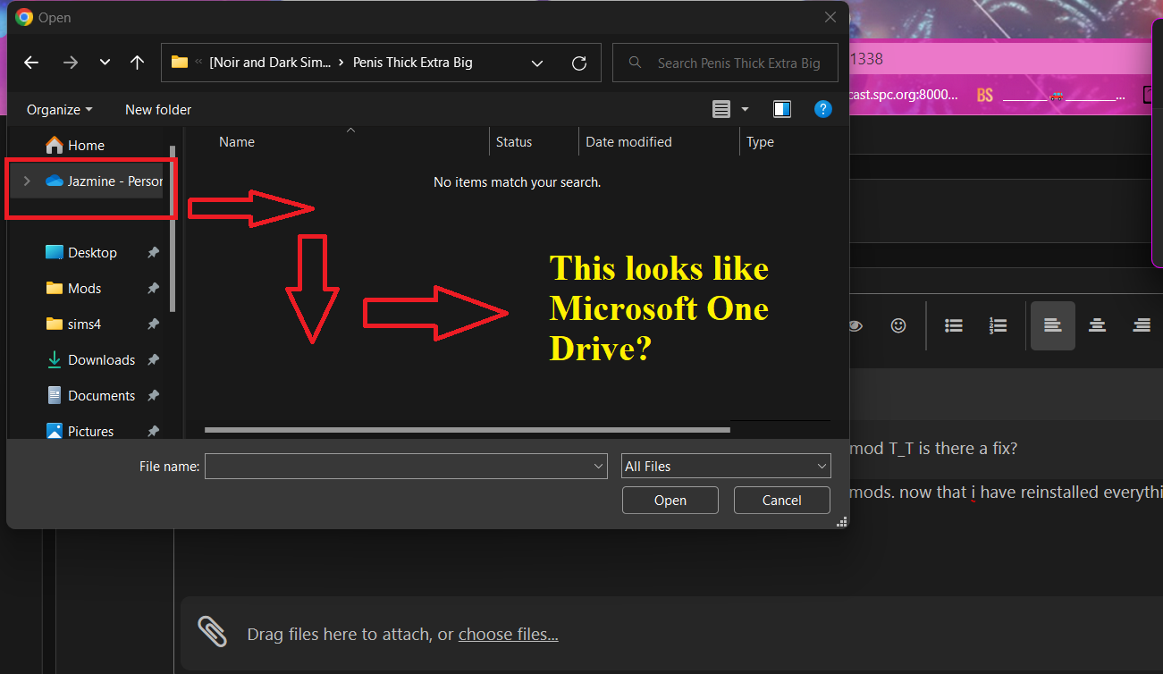
Task: Toggle left alignment in the editor
Action: (1053, 325)
